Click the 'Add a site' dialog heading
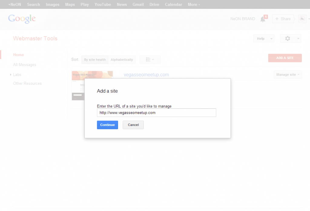Screen dimensions: 310x211 [x=107, y=91]
